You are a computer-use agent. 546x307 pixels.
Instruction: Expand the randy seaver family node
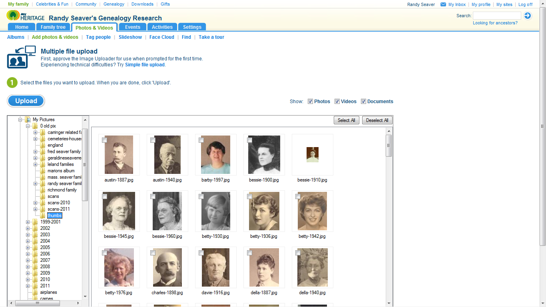pyautogui.click(x=36, y=183)
